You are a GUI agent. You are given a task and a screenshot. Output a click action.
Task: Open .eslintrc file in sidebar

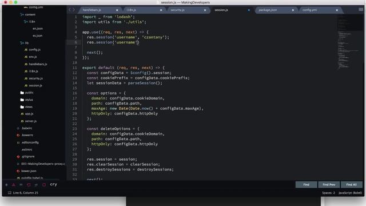(x=27, y=149)
